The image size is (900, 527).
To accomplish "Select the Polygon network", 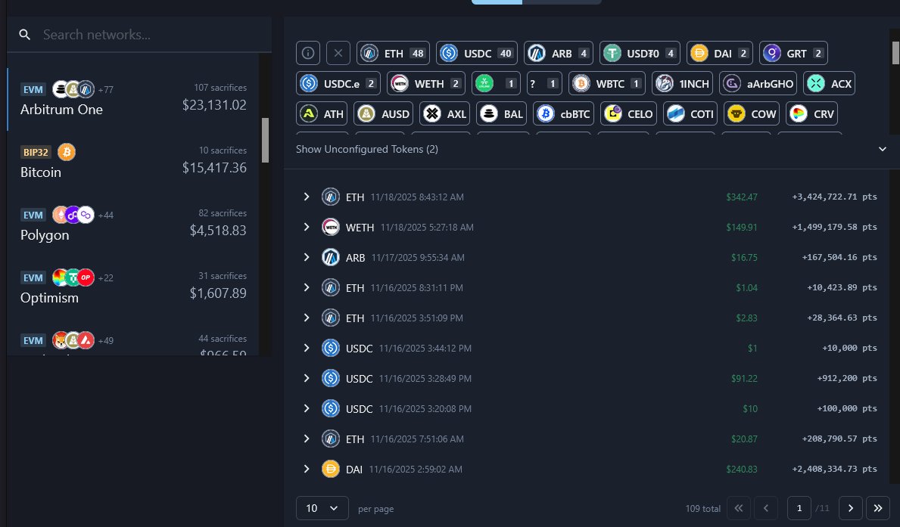I will 133,225.
